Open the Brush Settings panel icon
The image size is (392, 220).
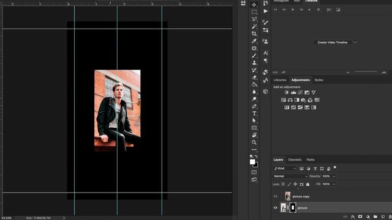pos(265,22)
